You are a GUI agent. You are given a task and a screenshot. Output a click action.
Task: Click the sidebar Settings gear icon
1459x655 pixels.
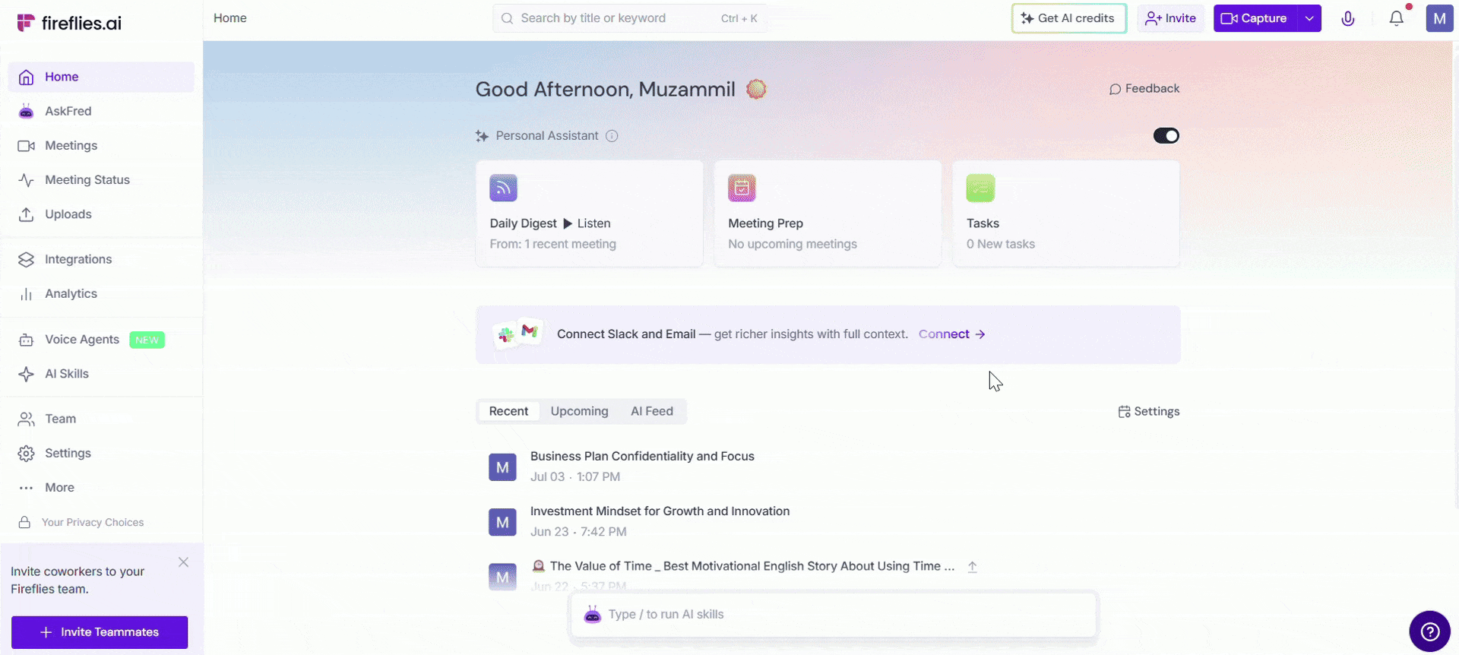[26, 454]
